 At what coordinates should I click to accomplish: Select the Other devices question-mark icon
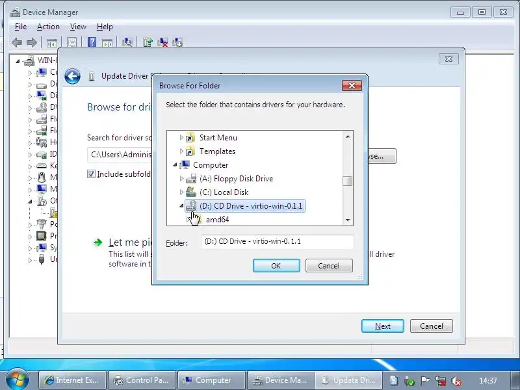42,201
